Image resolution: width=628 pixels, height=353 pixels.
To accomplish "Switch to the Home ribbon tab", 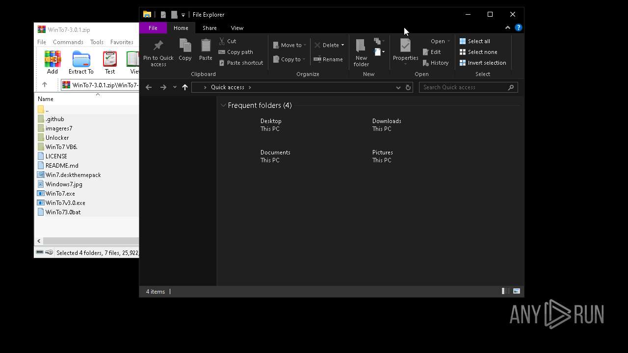I will tap(181, 28).
